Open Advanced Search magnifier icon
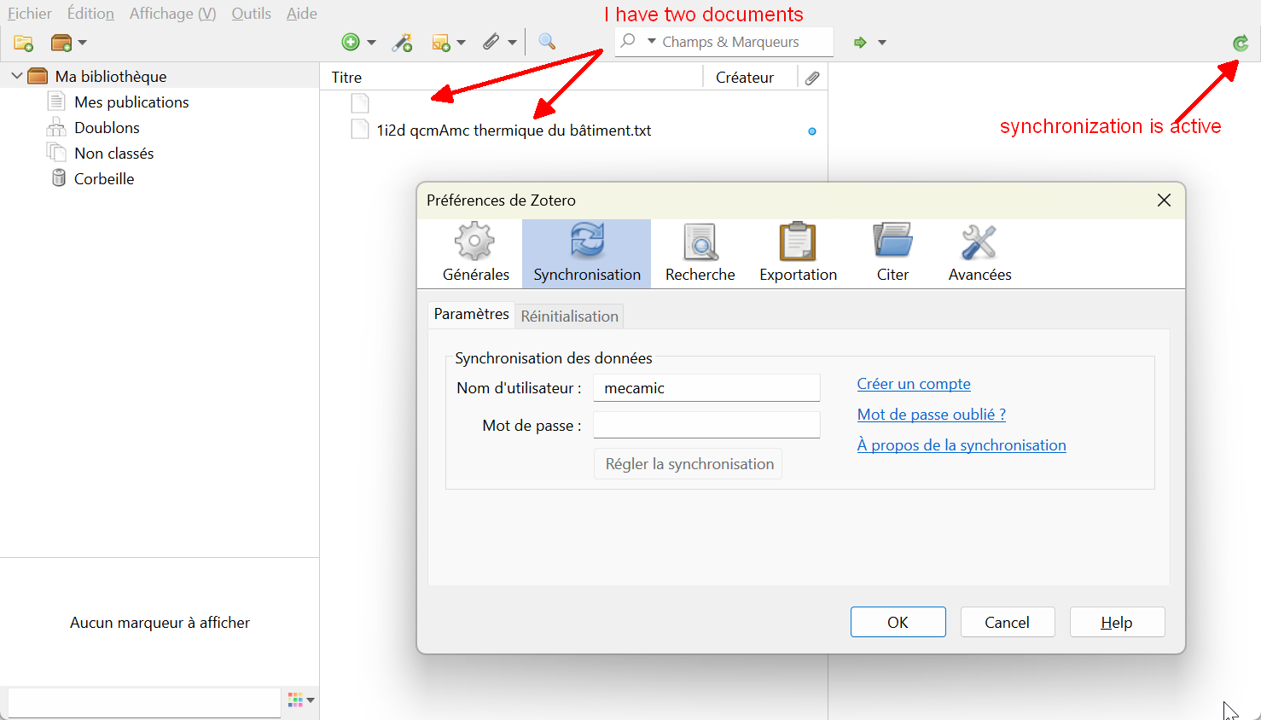This screenshot has height=720, width=1261. [547, 42]
